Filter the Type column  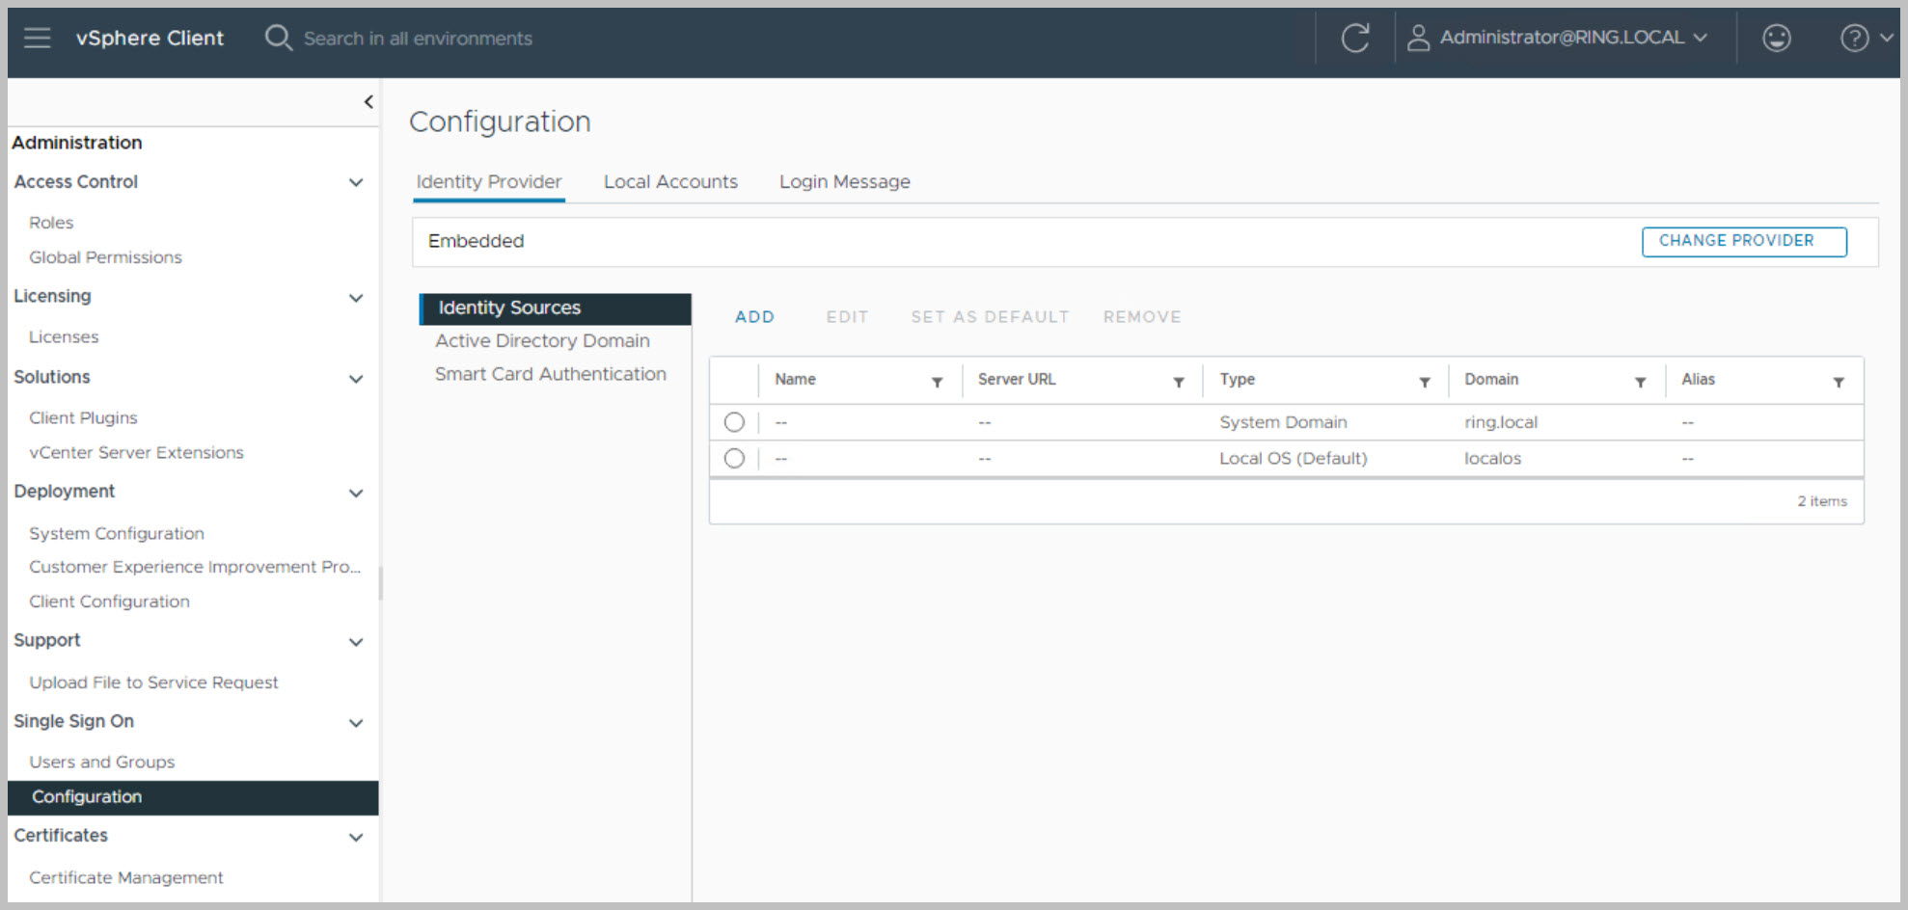1424,382
